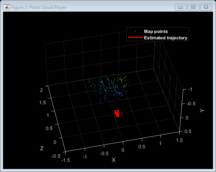Click the Z axis label

point(42,148)
